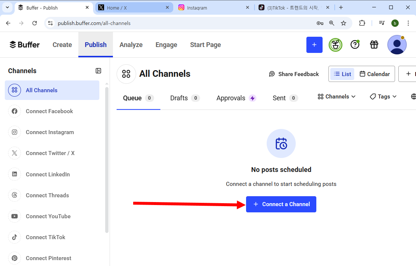Viewport: 416px width, 266px height.
Task: Open the Chrome three-dot menu
Action: click(x=408, y=23)
